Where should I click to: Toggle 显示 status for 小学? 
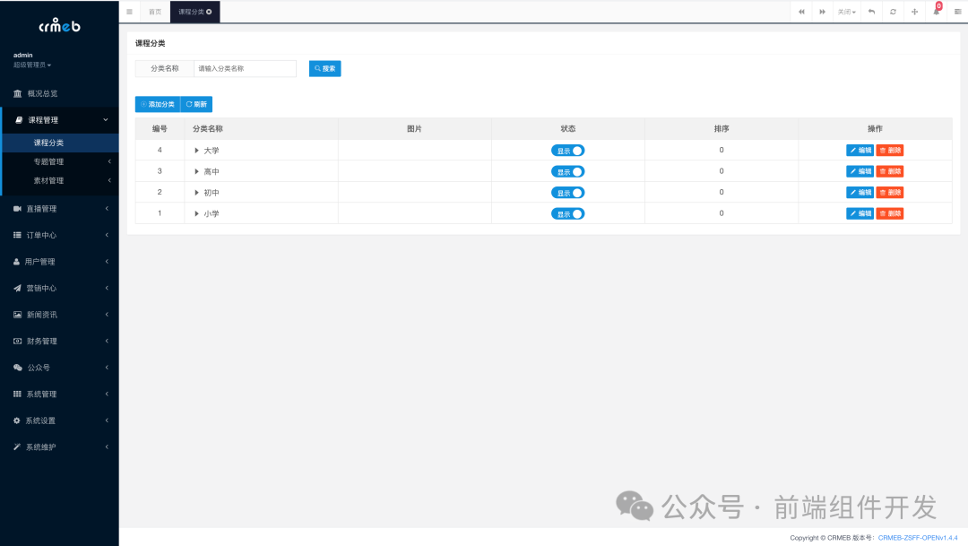(x=568, y=213)
